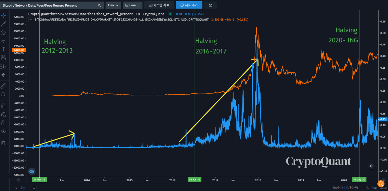
Task: Click the 커스텀 지표 button
Action: 159,5
